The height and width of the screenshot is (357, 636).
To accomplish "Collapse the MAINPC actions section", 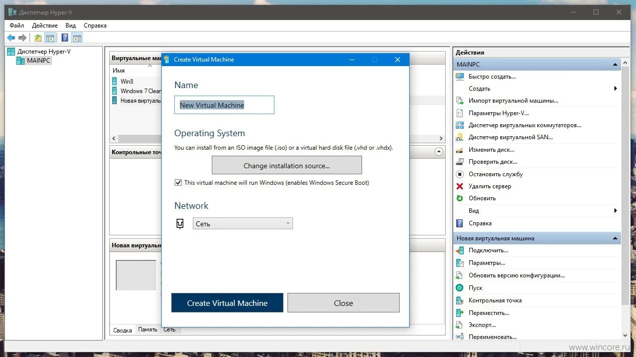I will point(615,65).
